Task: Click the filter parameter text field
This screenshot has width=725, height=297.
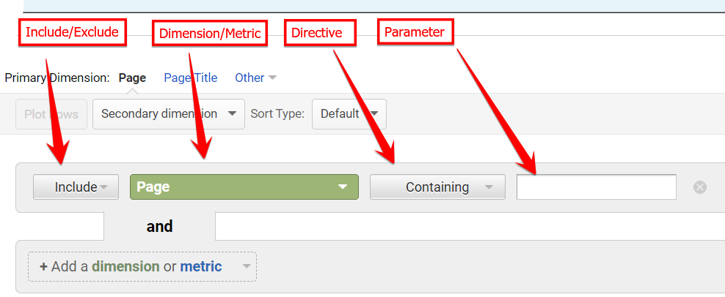Action: [x=596, y=187]
